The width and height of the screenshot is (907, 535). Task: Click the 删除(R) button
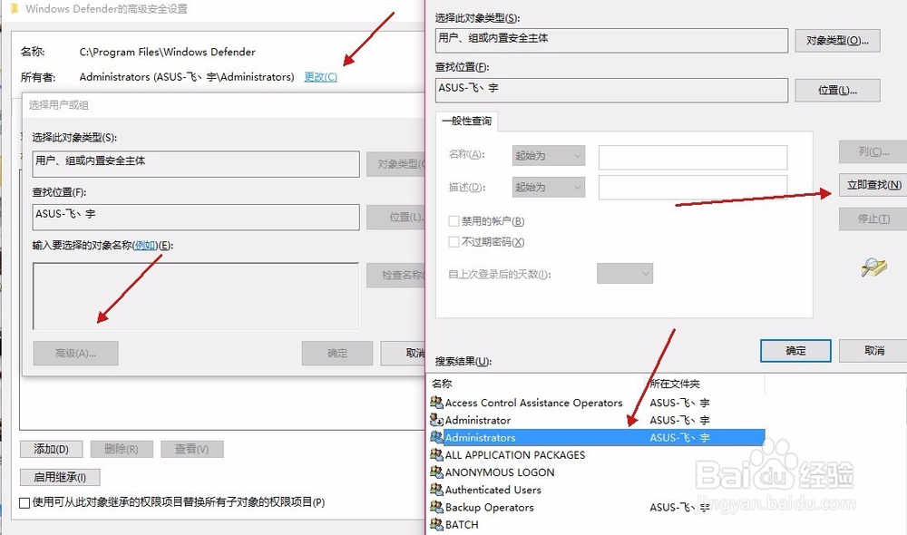[x=122, y=449]
